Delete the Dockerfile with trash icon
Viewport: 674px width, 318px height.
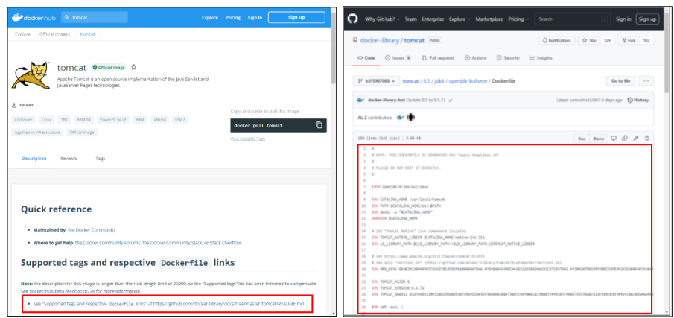[x=646, y=139]
